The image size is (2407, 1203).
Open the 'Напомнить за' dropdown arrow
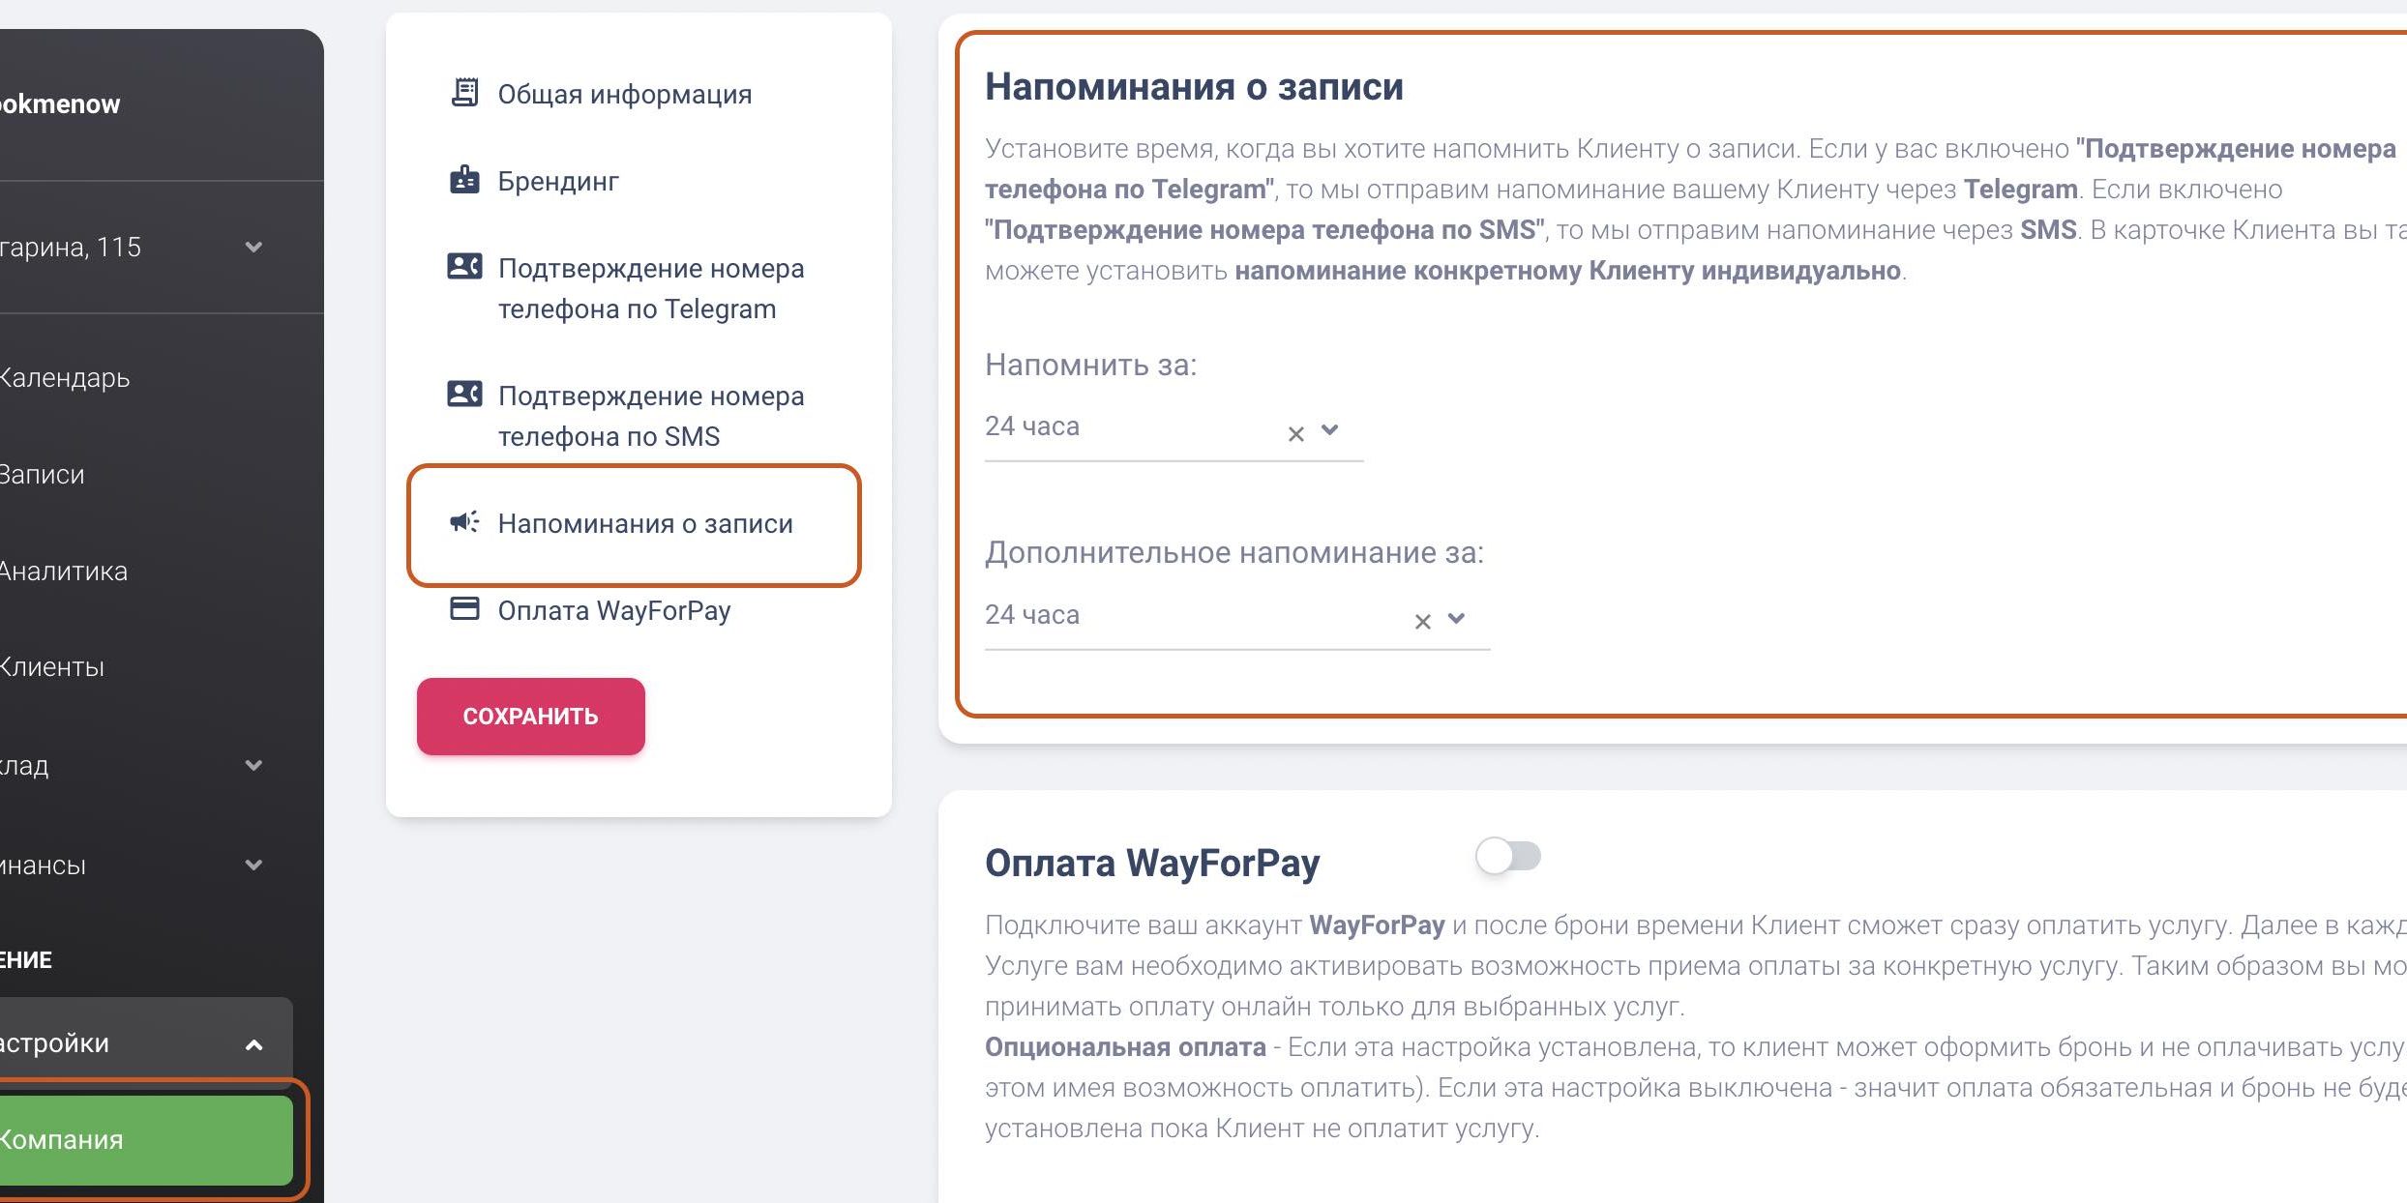click(1330, 429)
